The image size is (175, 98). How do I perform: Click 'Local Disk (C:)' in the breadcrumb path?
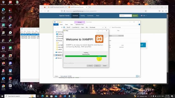coord(76,27)
